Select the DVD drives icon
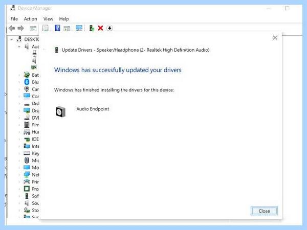This screenshot has width=307, height=230. coord(27,118)
